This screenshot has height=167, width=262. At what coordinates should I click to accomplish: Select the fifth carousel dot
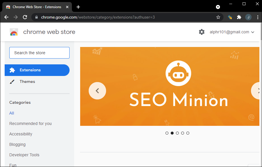(188, 133)
